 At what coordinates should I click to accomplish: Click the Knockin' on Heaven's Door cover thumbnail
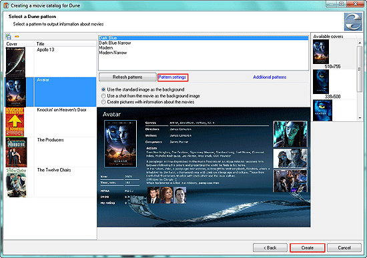[x=15, y=122]
